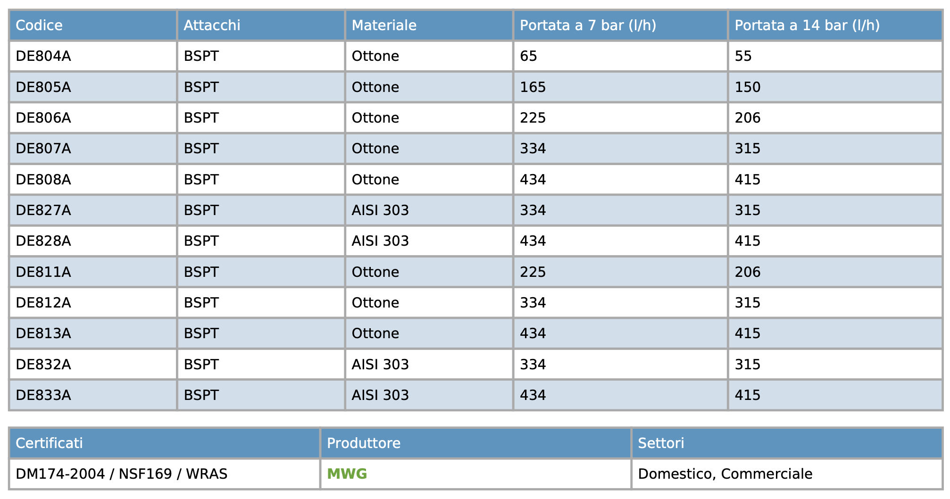Click the Produttore header cell
This screenshot has height=499, width=950.
click(x=364, y=443)
